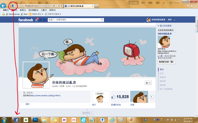The width and height of the screenshot is (198, 123).
Task: Click the volume speaker icon in system tray
Action: (x=175, y=120)
